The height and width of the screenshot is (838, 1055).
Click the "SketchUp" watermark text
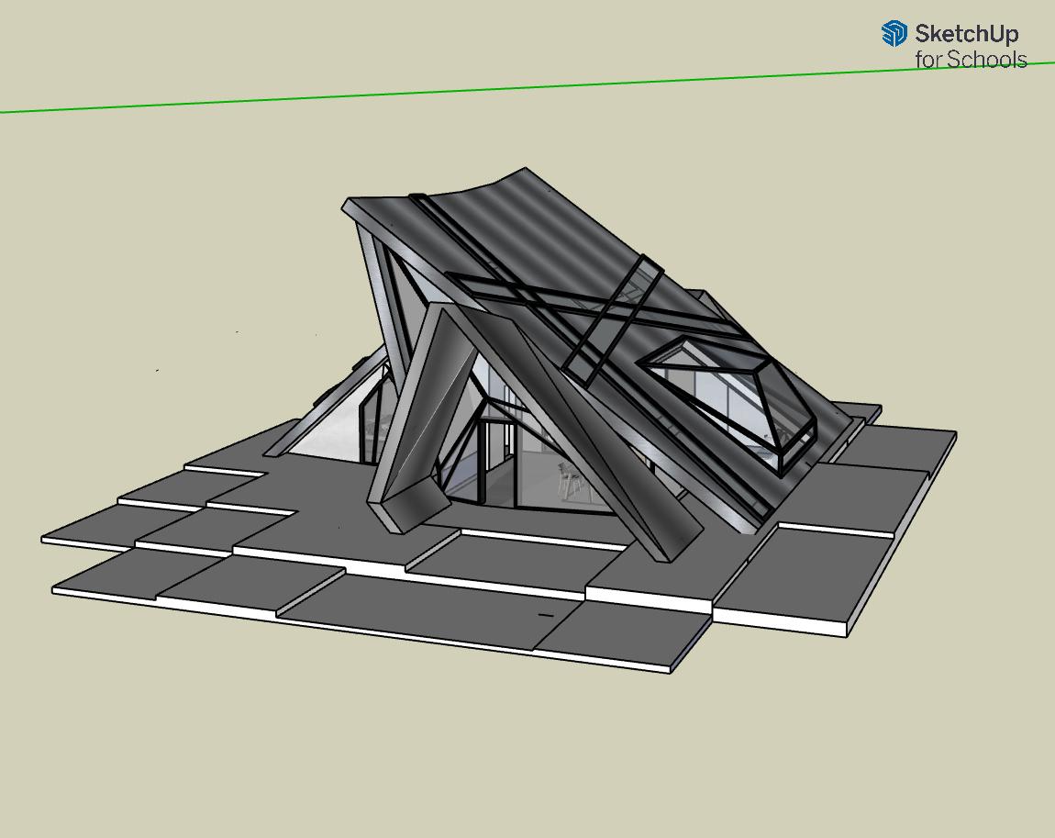(966, 35)
